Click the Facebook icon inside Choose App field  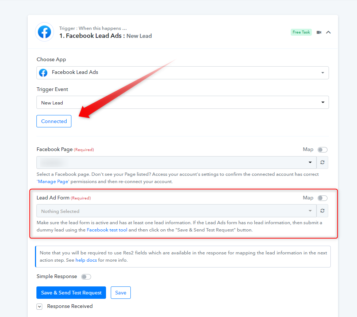pos(43,73)
